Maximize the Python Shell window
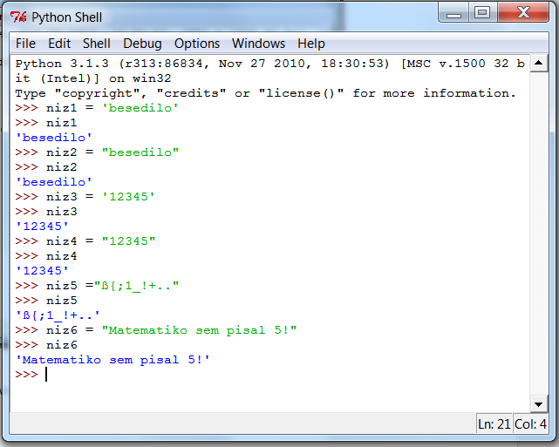559x447 pixels. (481, 13)
